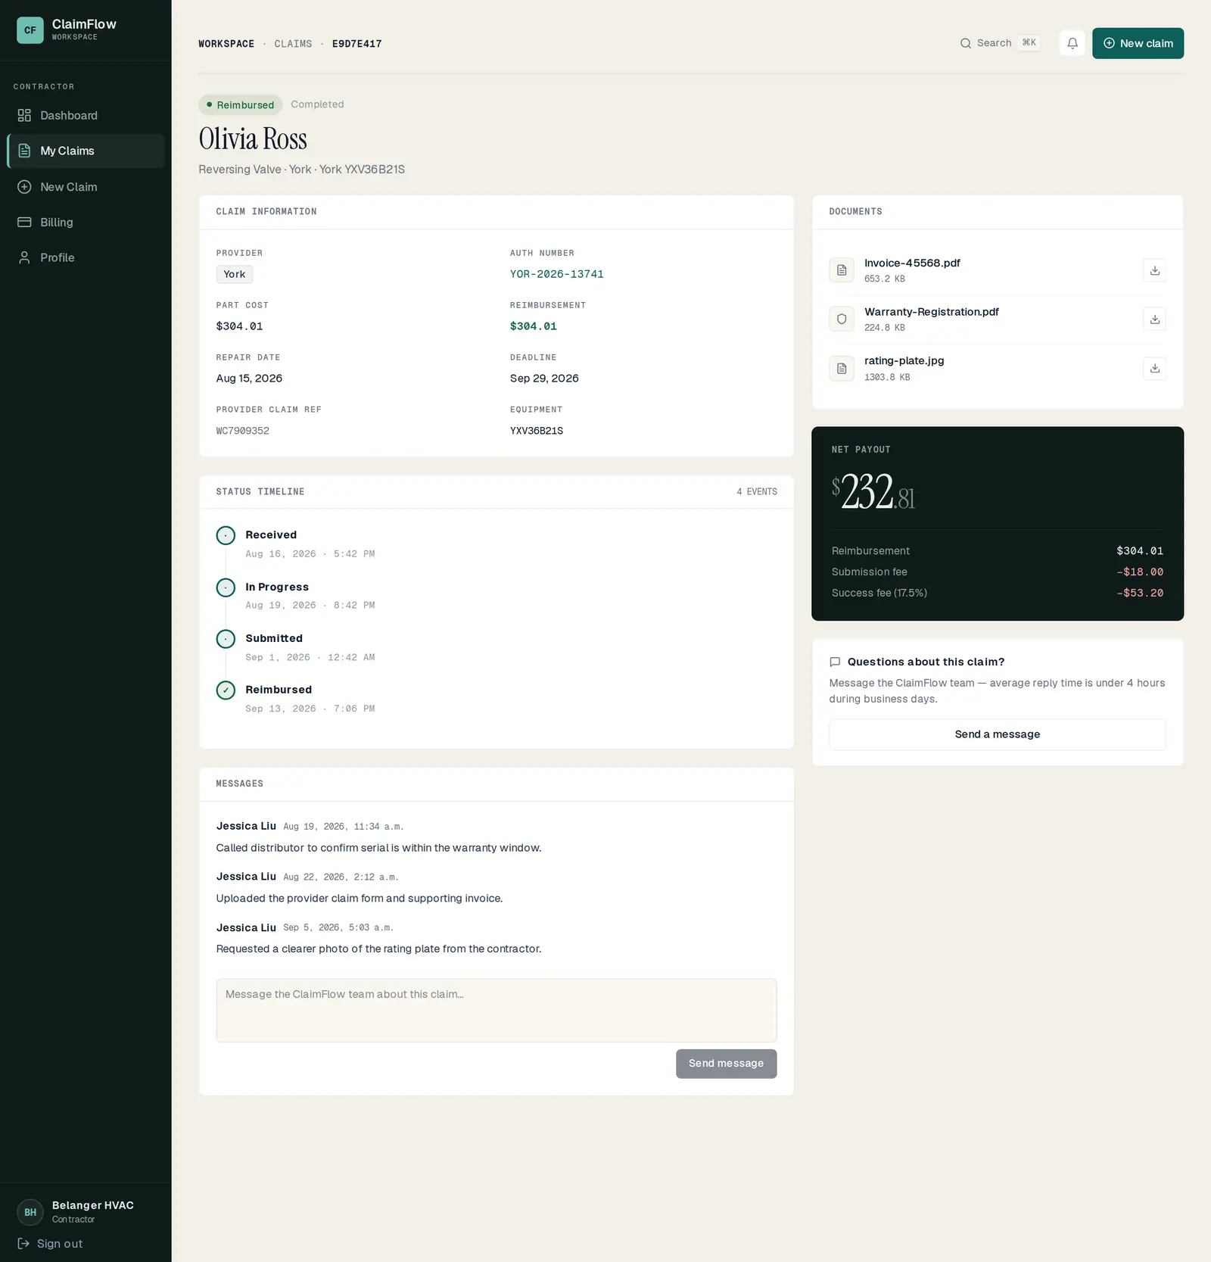Click the ClaimFlow CF logo icon
1211x1262 pixels.
[x=30, y=30]
